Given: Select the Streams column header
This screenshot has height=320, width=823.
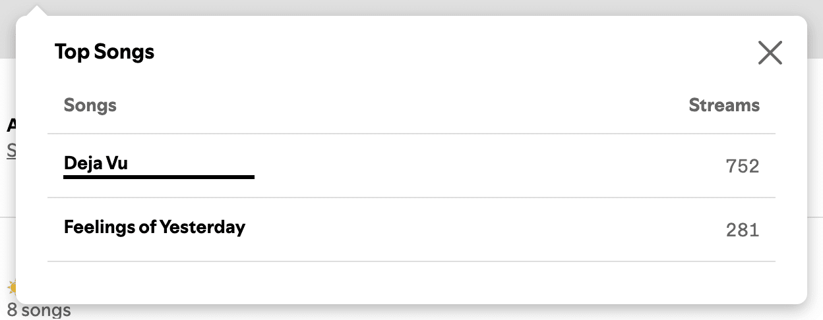Looking at the screenshot, I should point(724,105).
